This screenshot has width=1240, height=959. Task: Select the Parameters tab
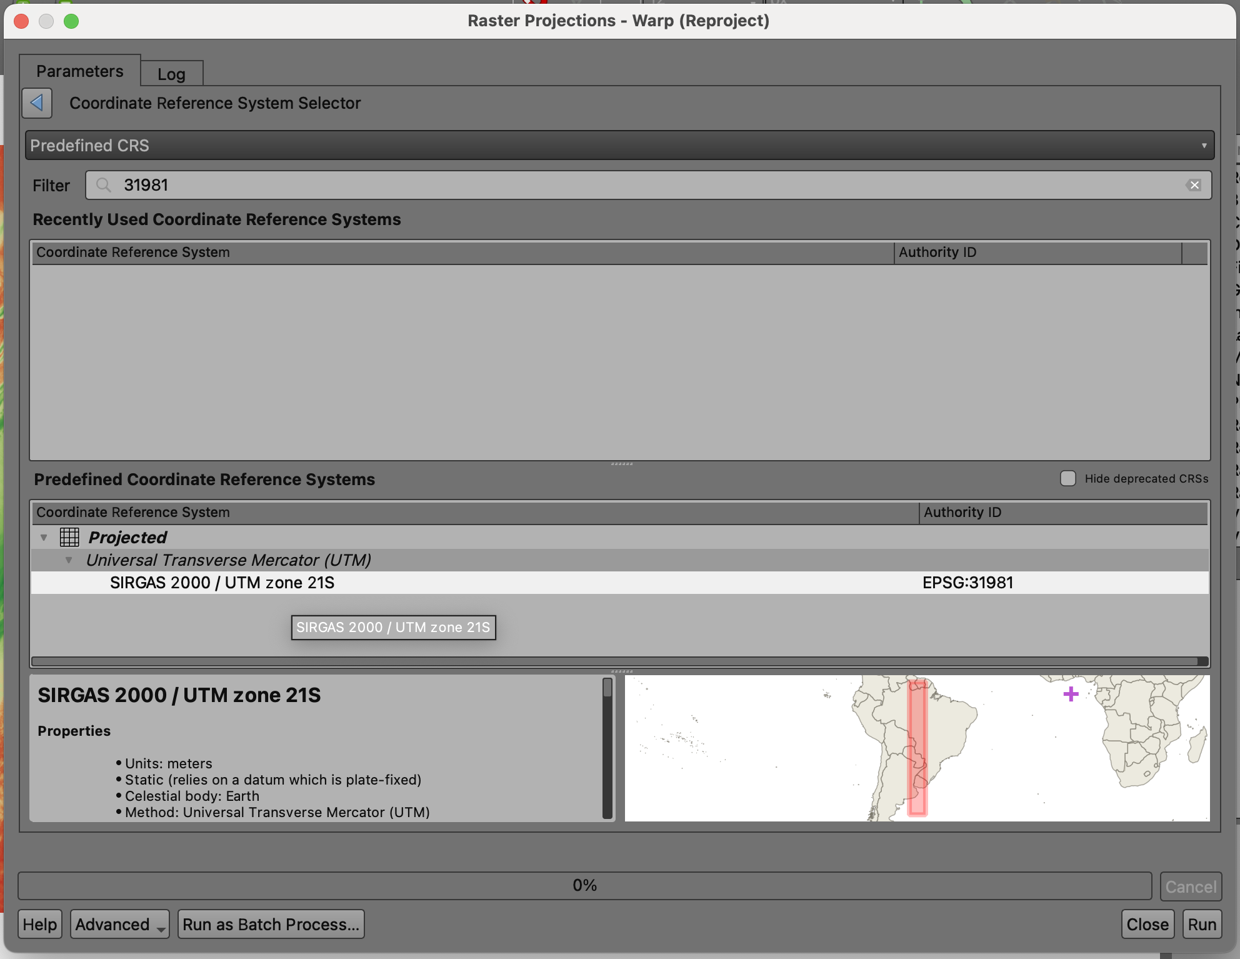(x=79, y=71)
